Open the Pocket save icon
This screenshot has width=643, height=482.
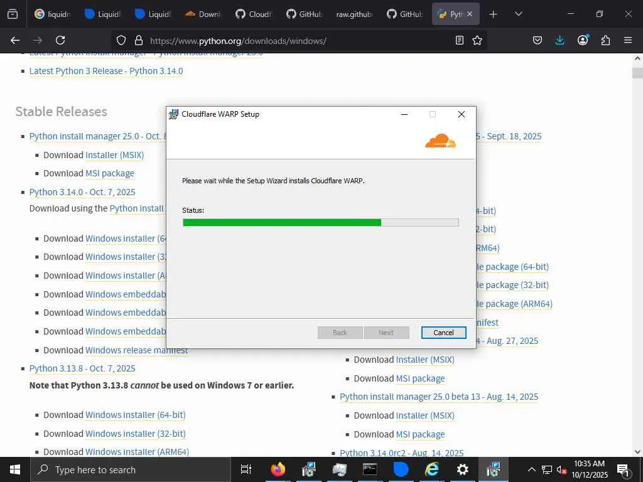[x=538, y=40]
